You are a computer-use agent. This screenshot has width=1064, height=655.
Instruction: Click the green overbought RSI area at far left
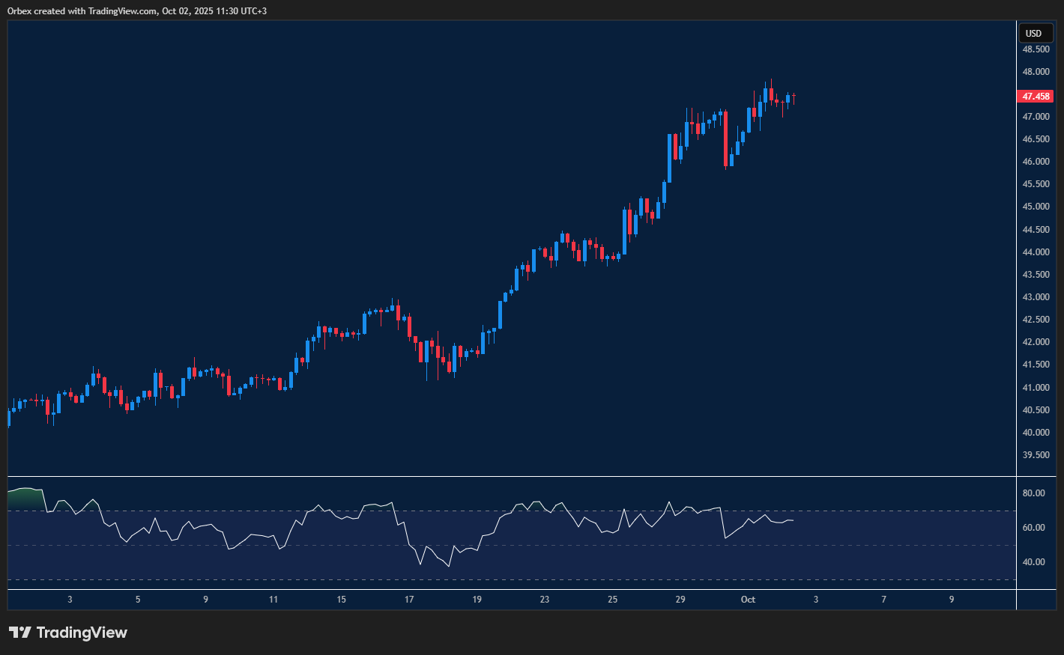click(x=25, y=498)
